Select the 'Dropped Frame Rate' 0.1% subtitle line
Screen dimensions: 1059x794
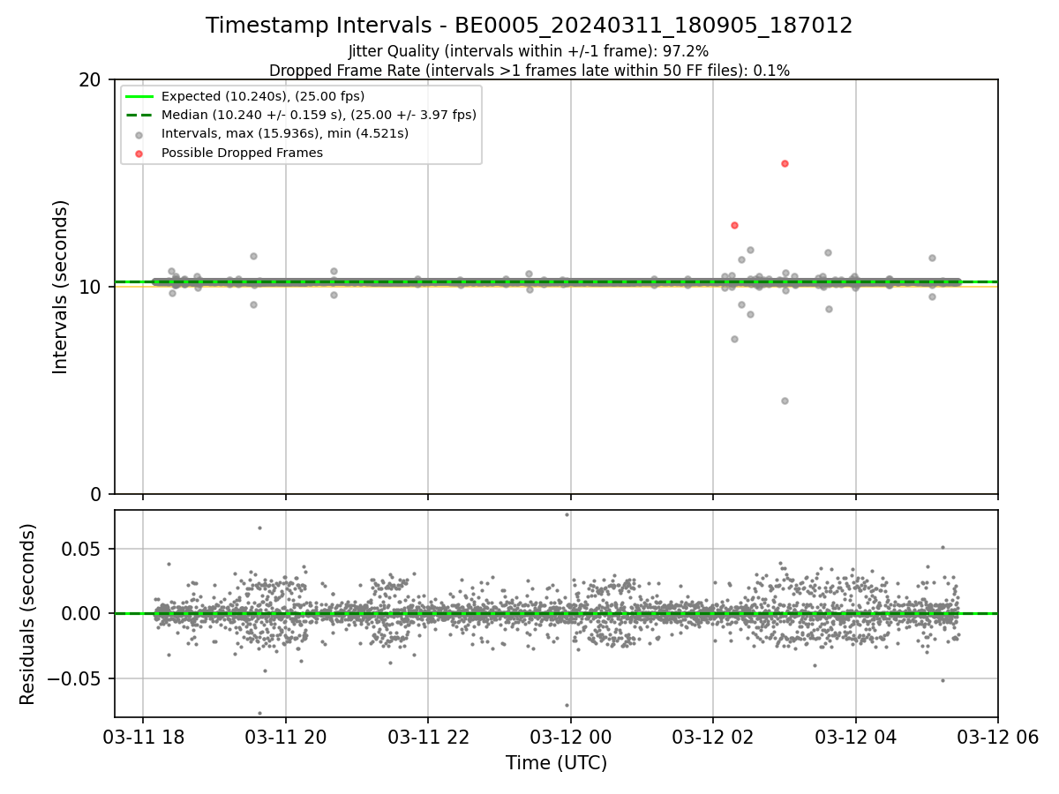[x=529, y=71]
